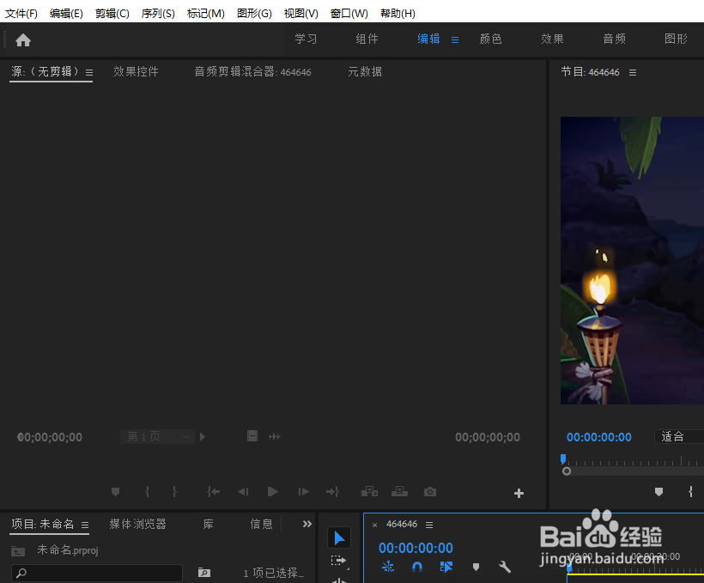
Task: Add a marker in the program monitor
Action: tap(658, 492)
